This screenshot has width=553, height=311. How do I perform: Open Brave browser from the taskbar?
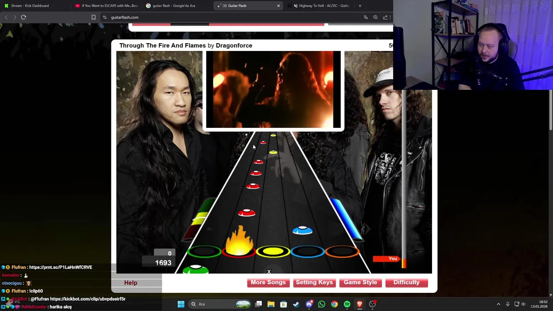tap(359, 304)
